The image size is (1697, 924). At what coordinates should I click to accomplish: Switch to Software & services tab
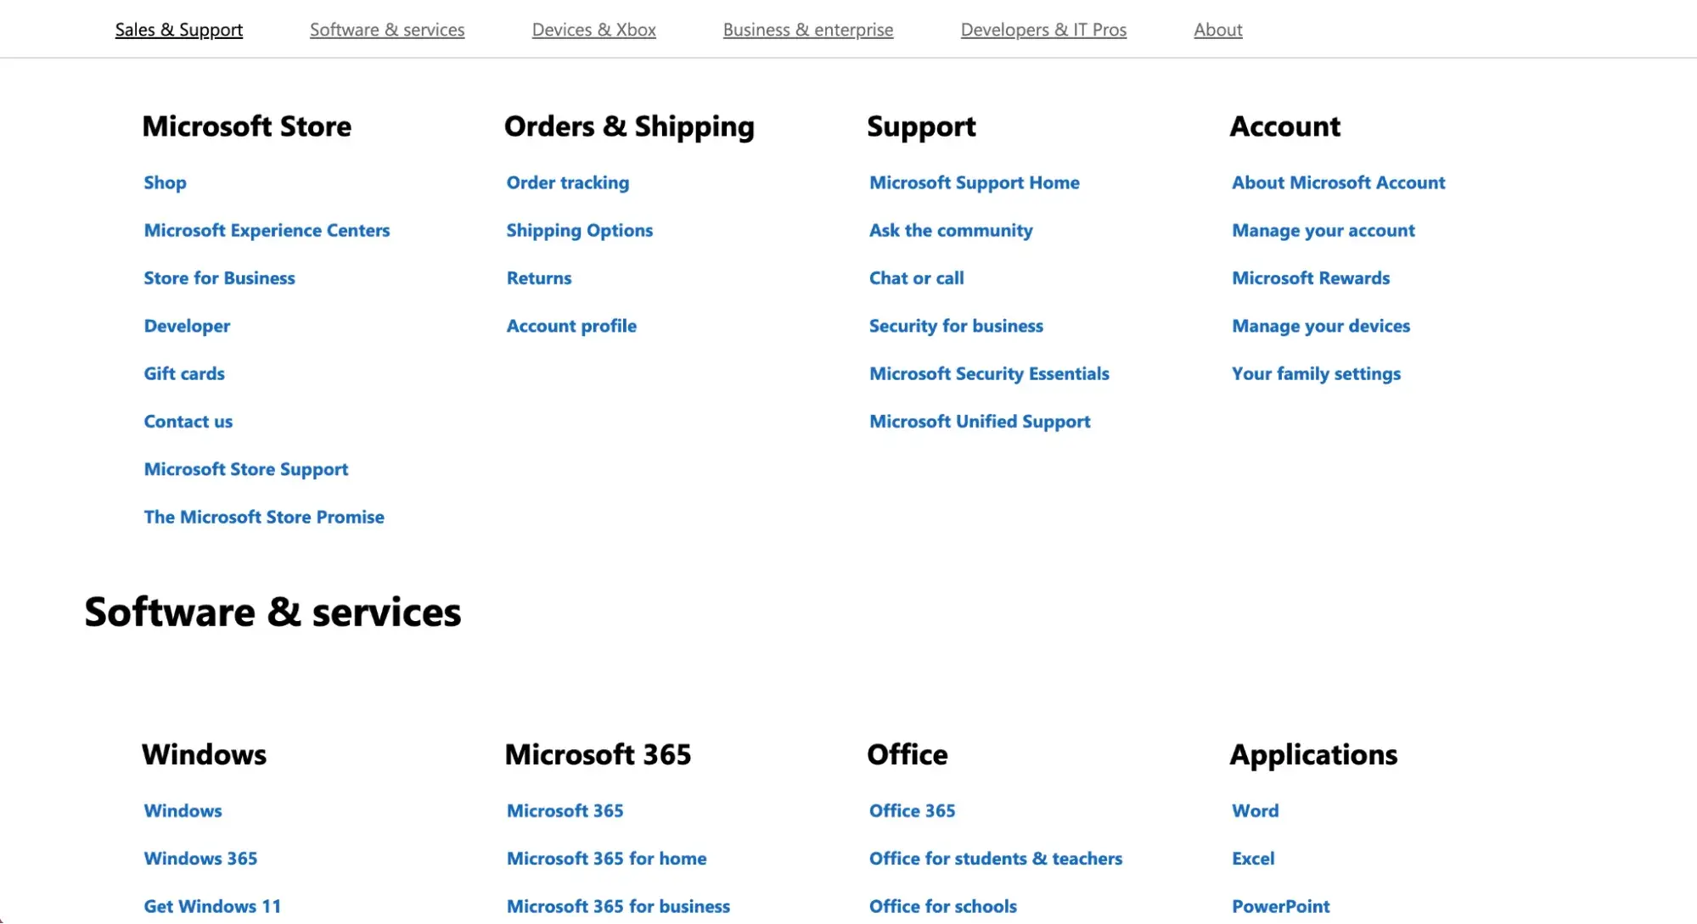(x=387, y=30)
